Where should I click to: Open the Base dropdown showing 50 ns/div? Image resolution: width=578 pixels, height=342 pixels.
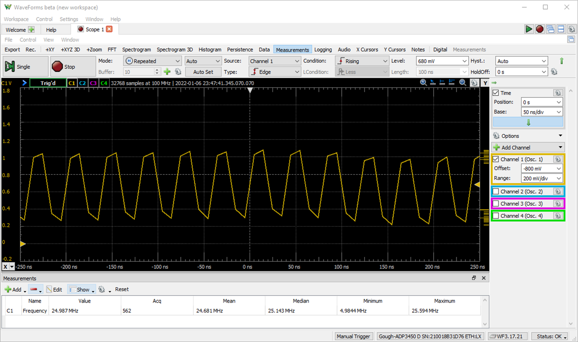click(x=541, y=112)
